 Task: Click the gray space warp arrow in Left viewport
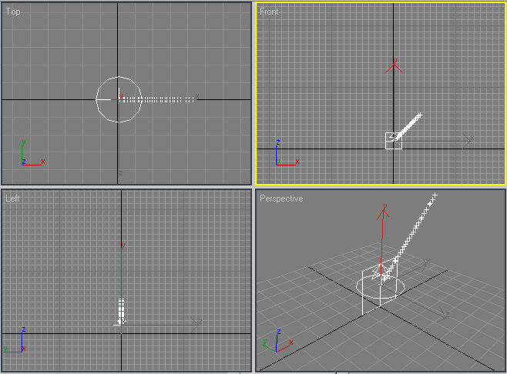196,325
